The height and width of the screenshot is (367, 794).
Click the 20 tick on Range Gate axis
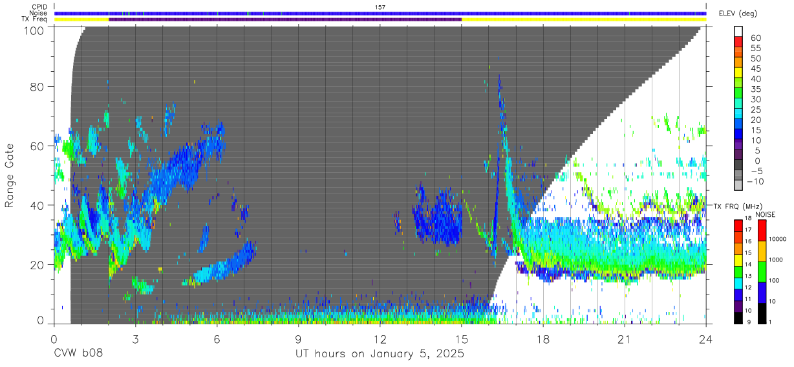[38, 265]
